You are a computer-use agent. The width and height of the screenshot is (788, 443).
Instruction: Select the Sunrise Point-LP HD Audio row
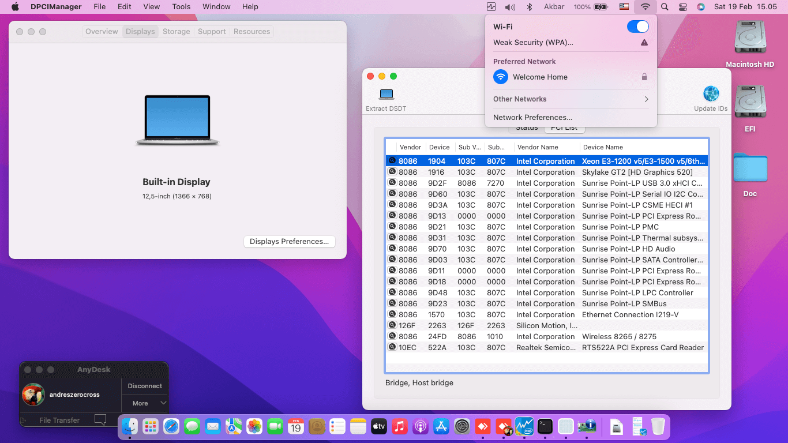click(x=547, y=249)
